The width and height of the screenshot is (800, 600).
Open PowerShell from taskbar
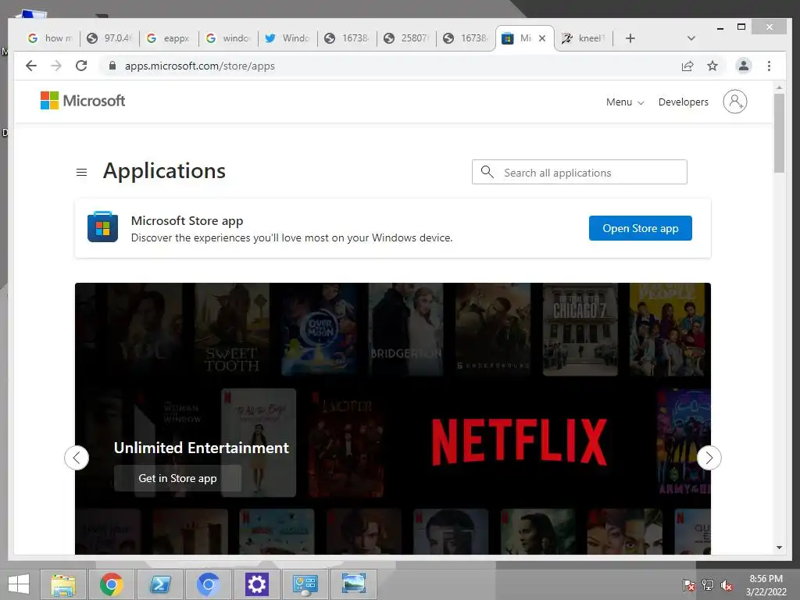tap(159, 584)
